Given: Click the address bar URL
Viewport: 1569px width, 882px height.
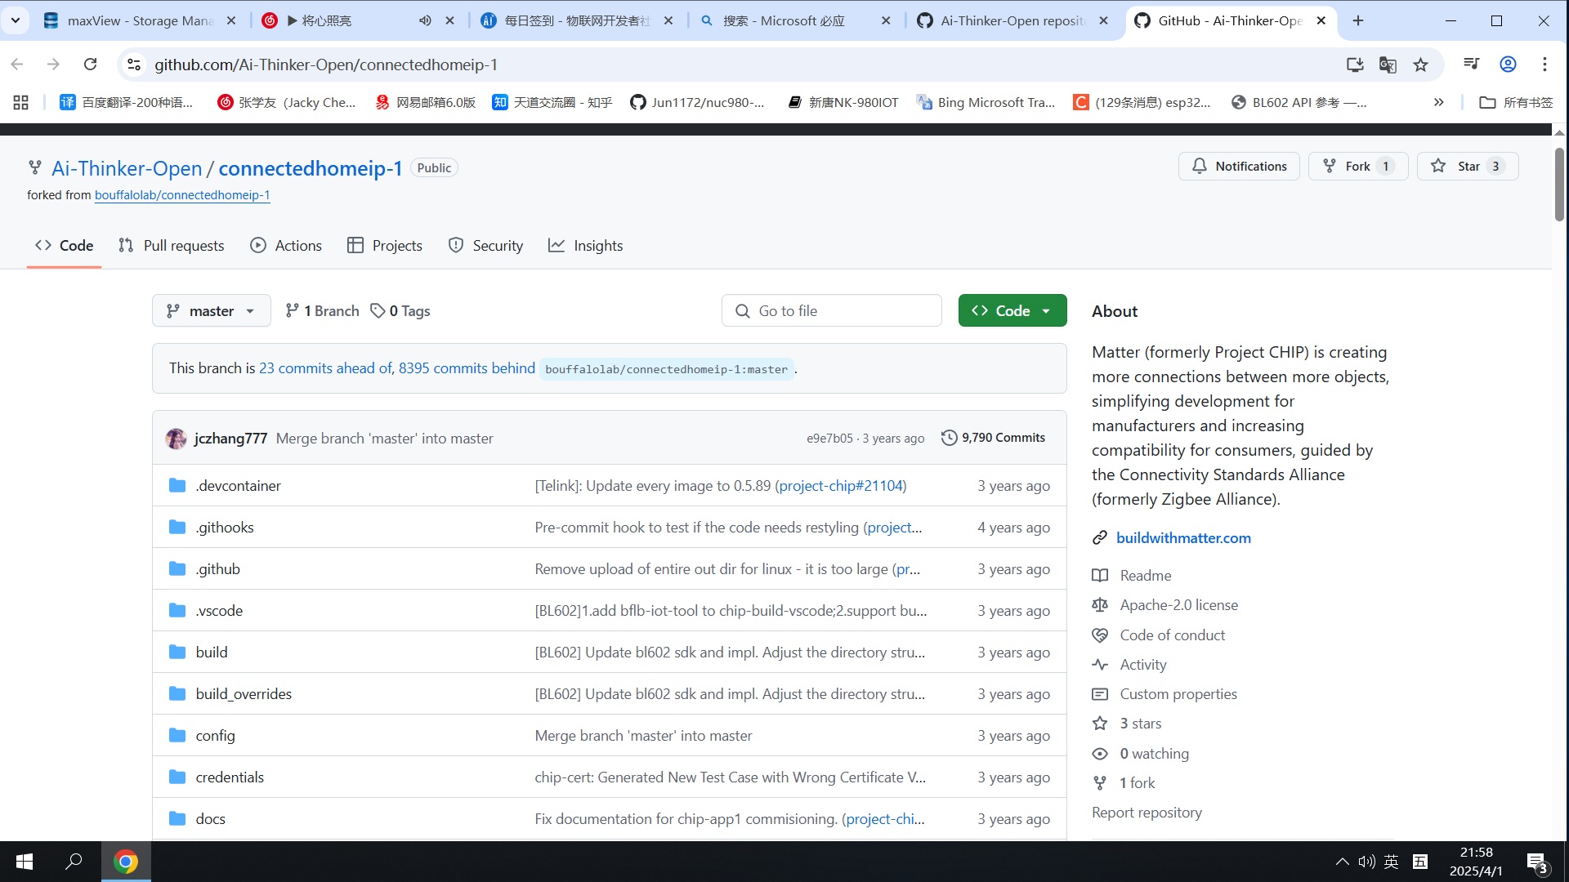Looking at the screenshot, I should coord(326,65).
